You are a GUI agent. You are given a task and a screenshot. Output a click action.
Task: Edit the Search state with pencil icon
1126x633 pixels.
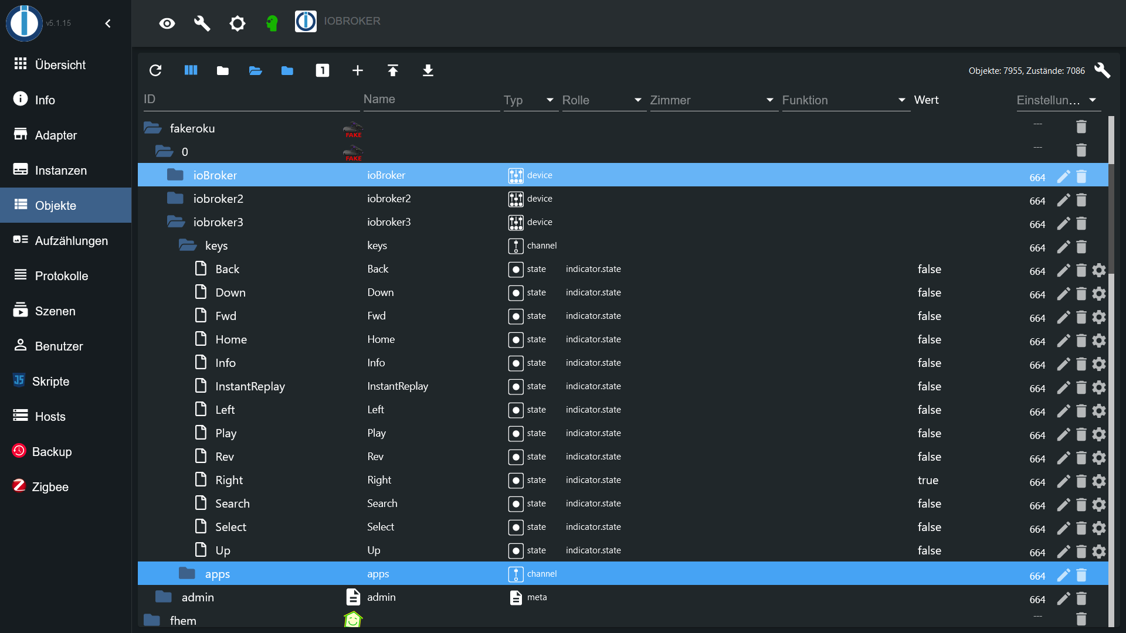1063,505
